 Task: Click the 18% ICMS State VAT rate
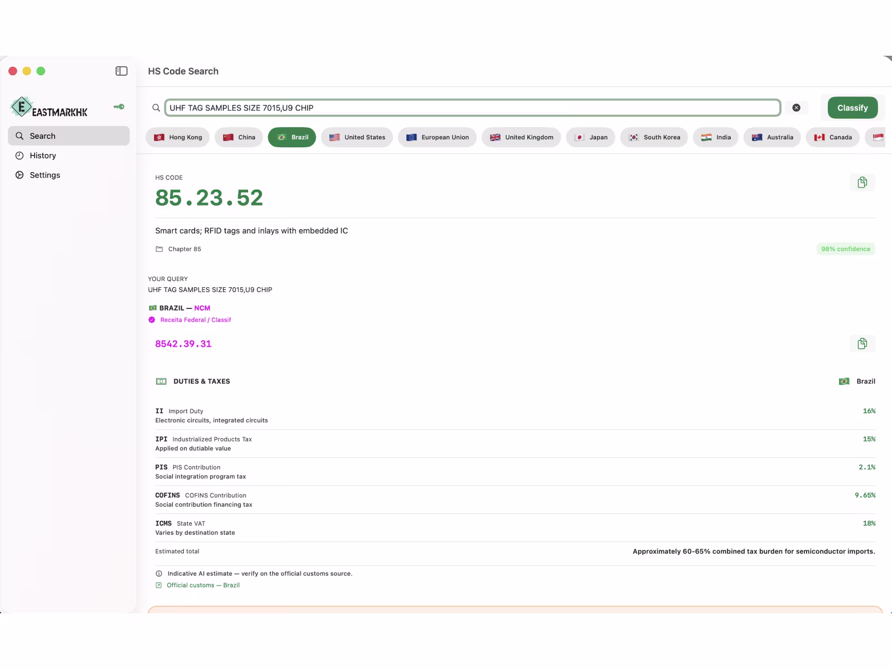[869, 523]
